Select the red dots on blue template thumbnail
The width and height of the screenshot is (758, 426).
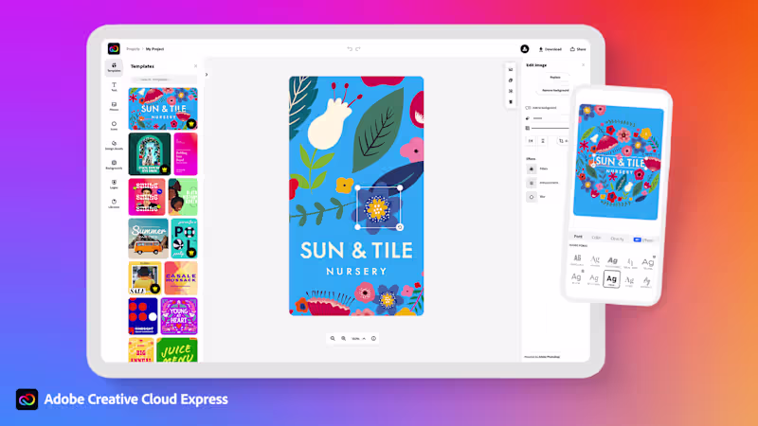click(143, 316)
